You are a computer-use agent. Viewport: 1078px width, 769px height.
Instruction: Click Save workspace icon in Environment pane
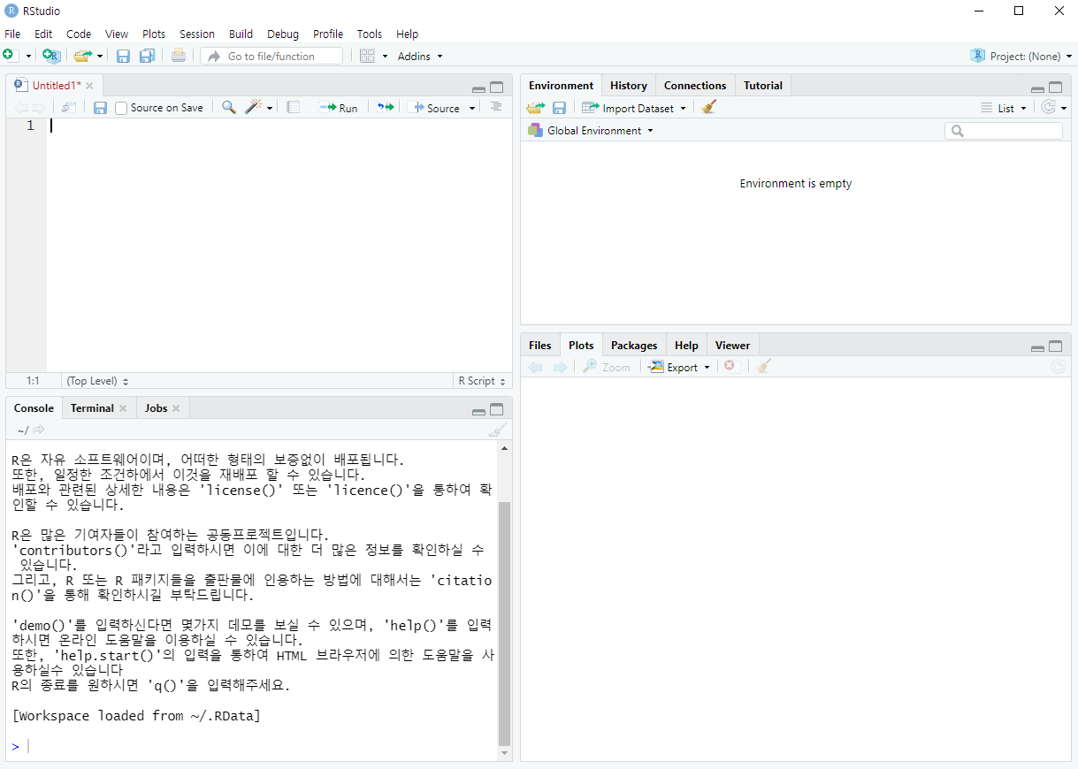click(559, 108)
